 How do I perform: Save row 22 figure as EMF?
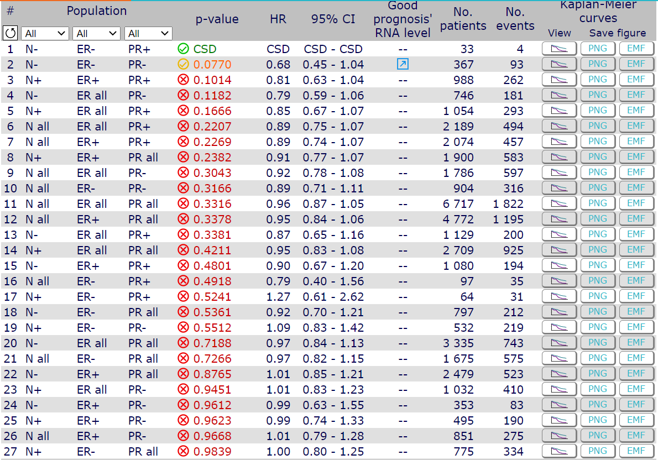(x=636, y=374)
